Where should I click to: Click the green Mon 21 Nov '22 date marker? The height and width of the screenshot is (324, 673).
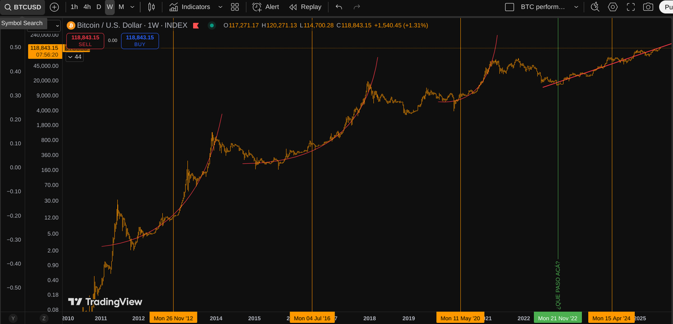[558, 318]
